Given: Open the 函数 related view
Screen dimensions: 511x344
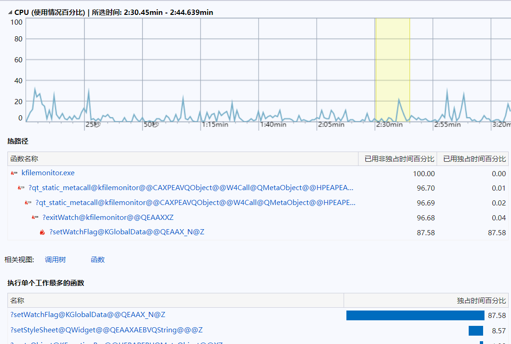Looking at the screenshot, I should pos(98,260).
